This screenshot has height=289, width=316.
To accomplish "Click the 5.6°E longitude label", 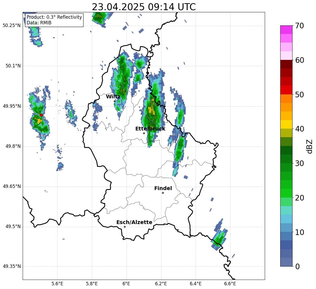I will click(57, 284).
